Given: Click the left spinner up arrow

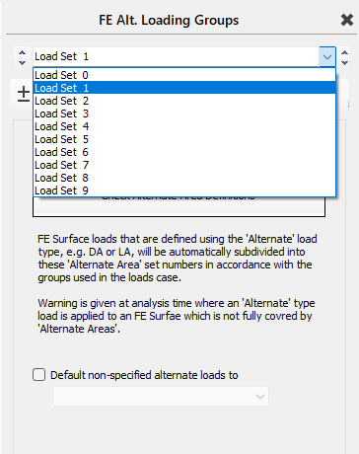Looking at the screenshot, I should 22,52.
